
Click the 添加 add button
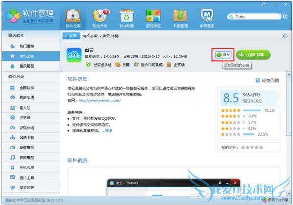223,55
